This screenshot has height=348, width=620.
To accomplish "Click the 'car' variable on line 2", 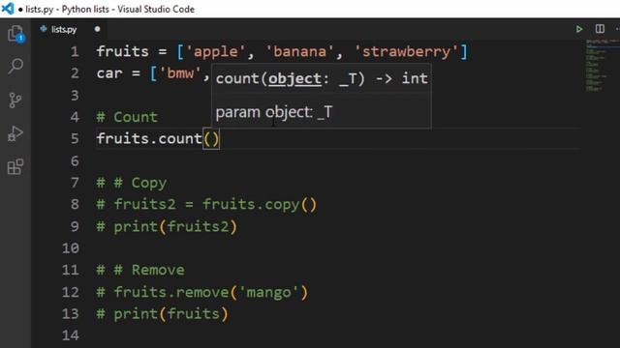I will click(109, 73).
